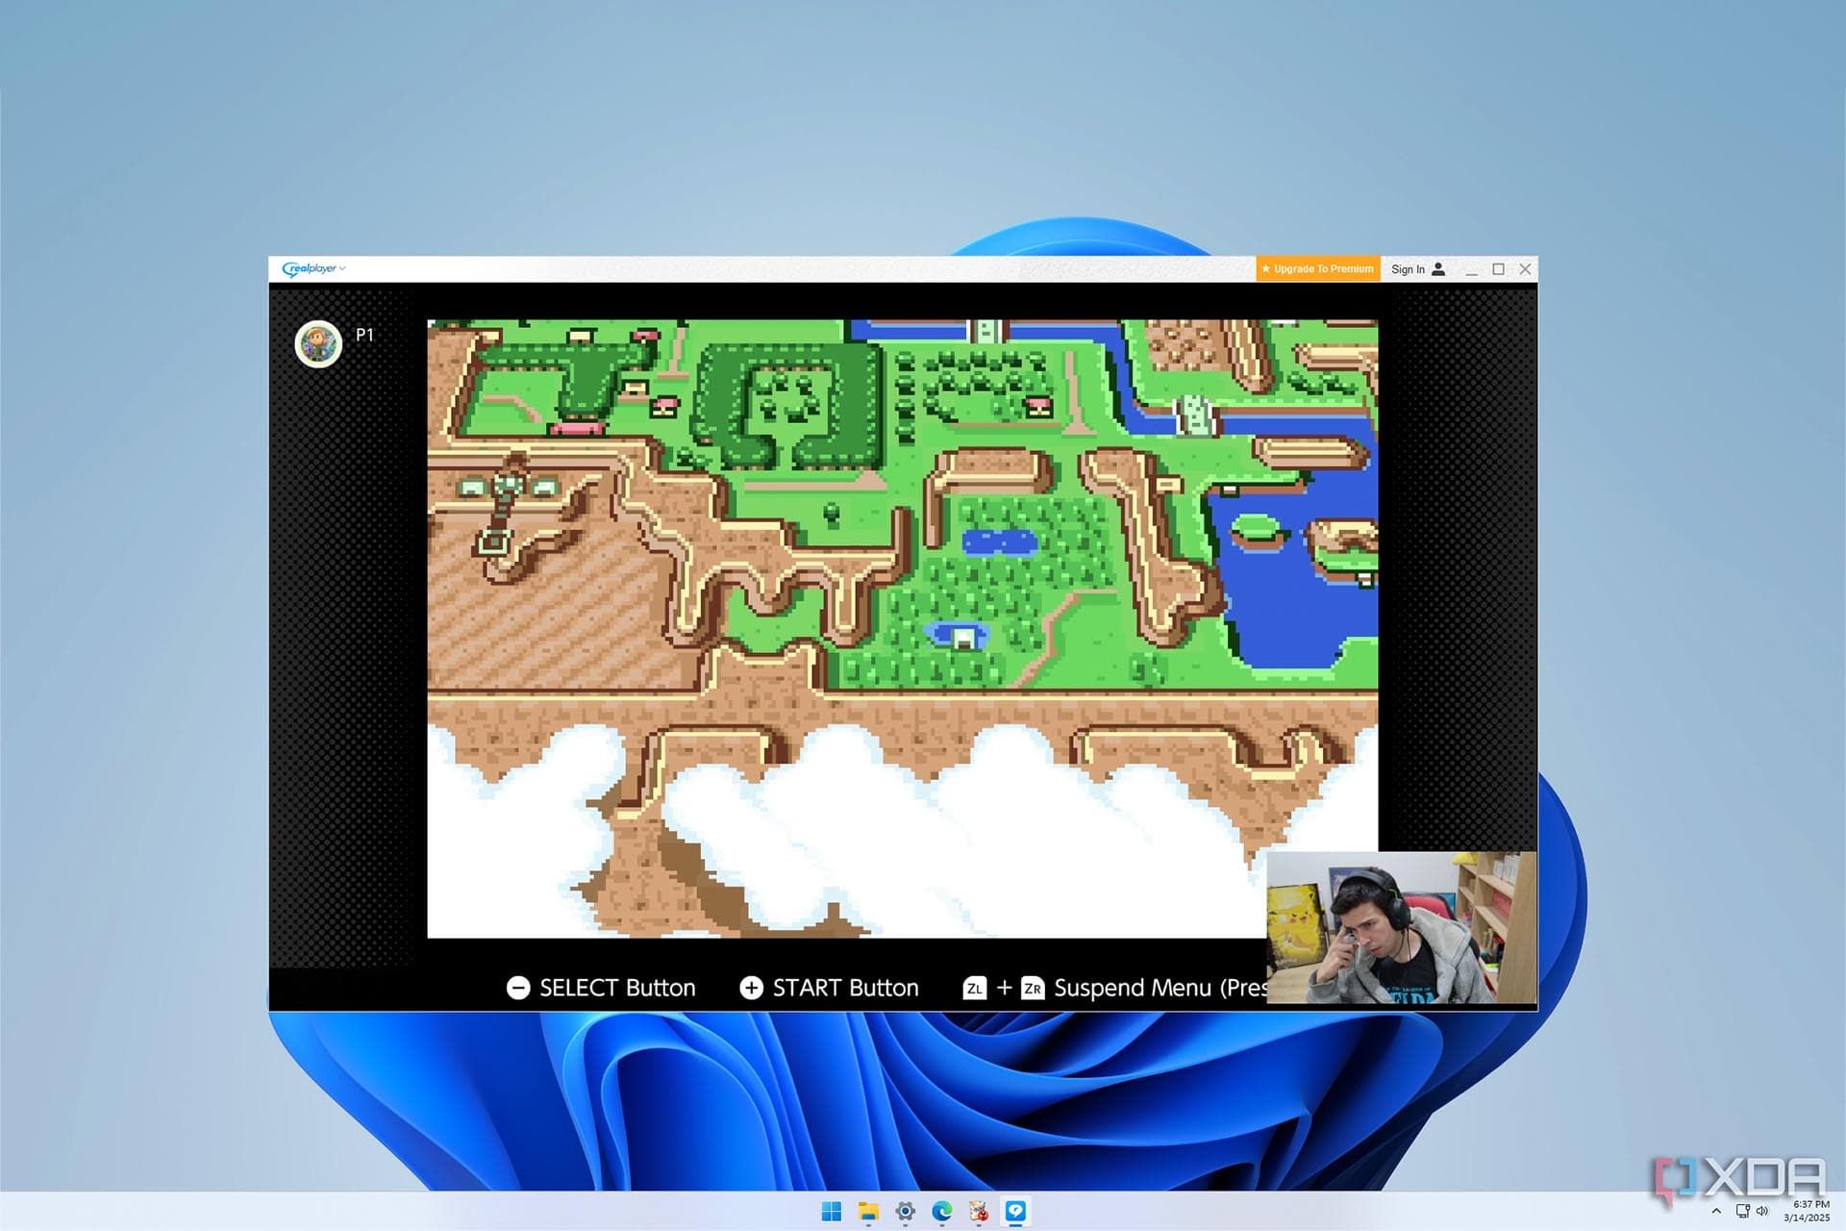Click the Sign In link

click(1408, 269)
